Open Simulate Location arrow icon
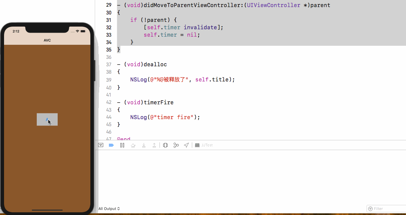 (186, 145)
